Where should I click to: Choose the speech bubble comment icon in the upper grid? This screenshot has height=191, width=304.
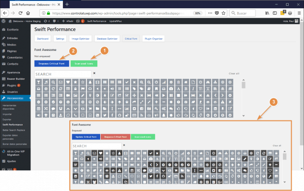point(54,108)
